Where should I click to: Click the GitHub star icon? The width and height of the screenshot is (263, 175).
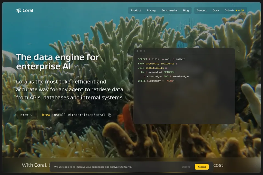pyautogui.click(x=236, y=10)
